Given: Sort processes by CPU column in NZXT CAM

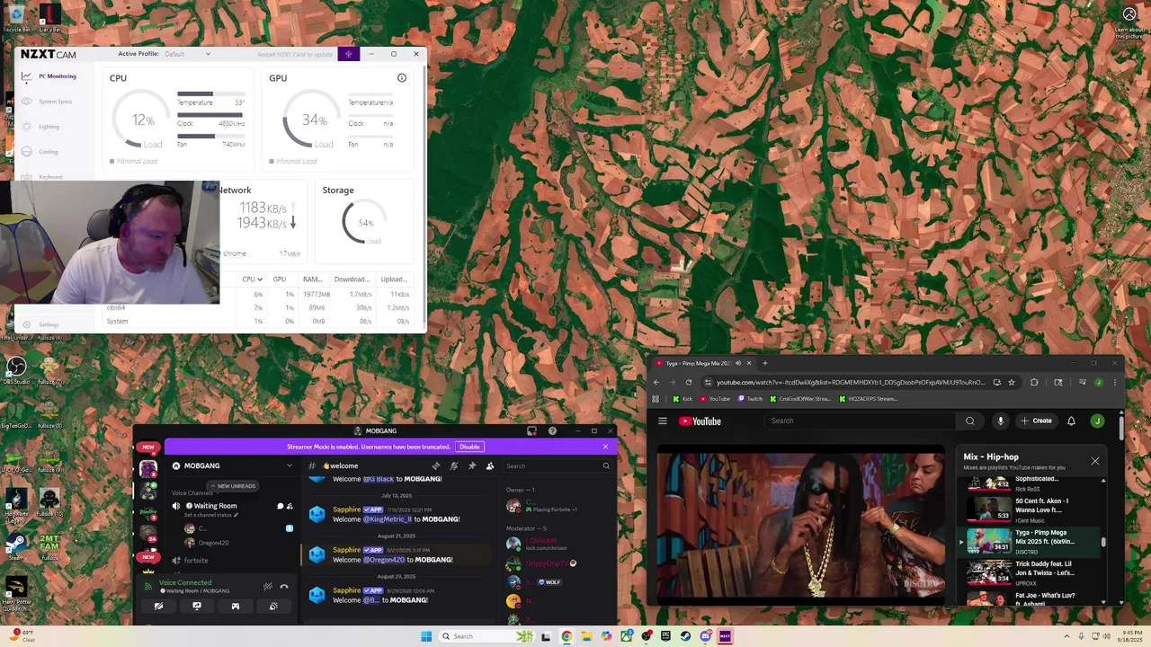Looking at the screenshot, I should [x=252, y=279].
